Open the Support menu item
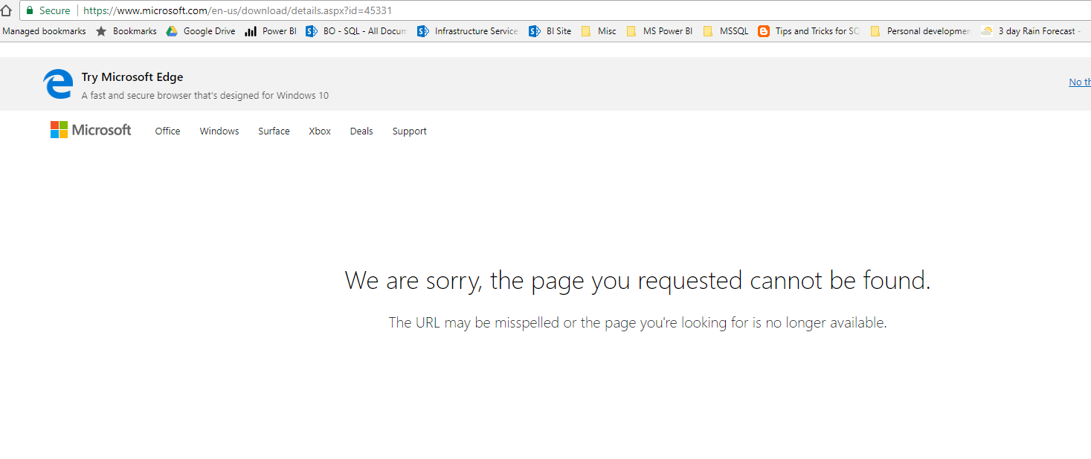 tap(410, 131)
